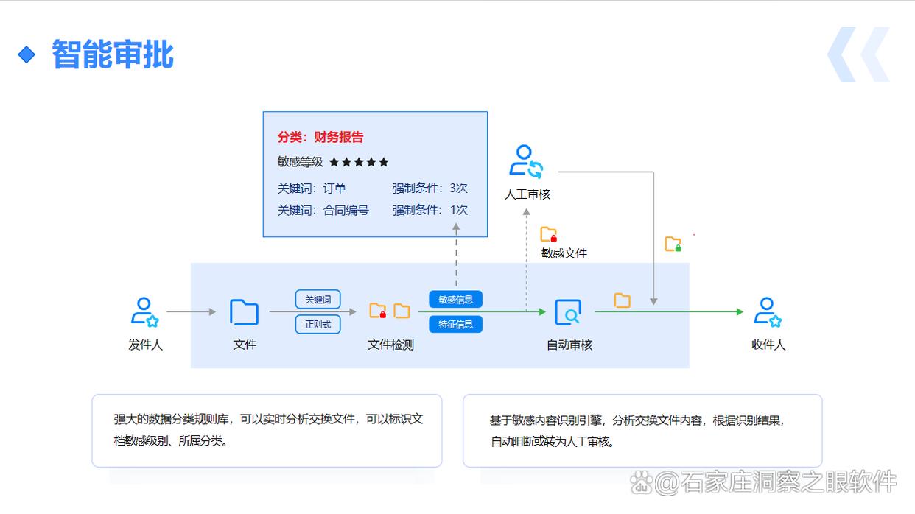Click the sender (发件人) person icon
The image size is (915, 514).
[x=144, y=312]
